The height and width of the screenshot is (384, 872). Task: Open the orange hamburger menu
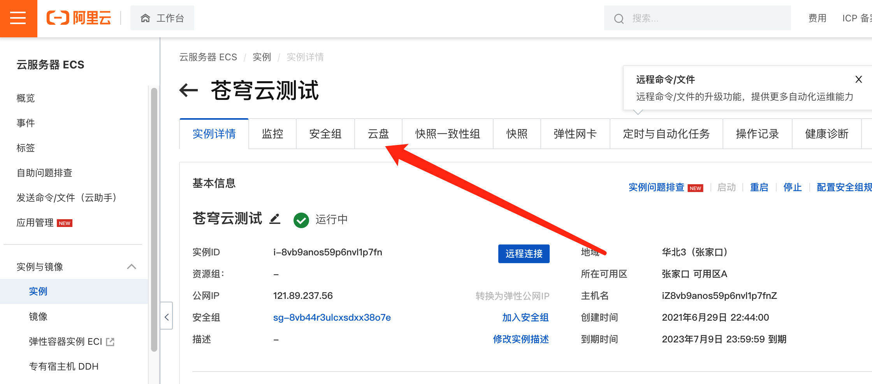18,18
